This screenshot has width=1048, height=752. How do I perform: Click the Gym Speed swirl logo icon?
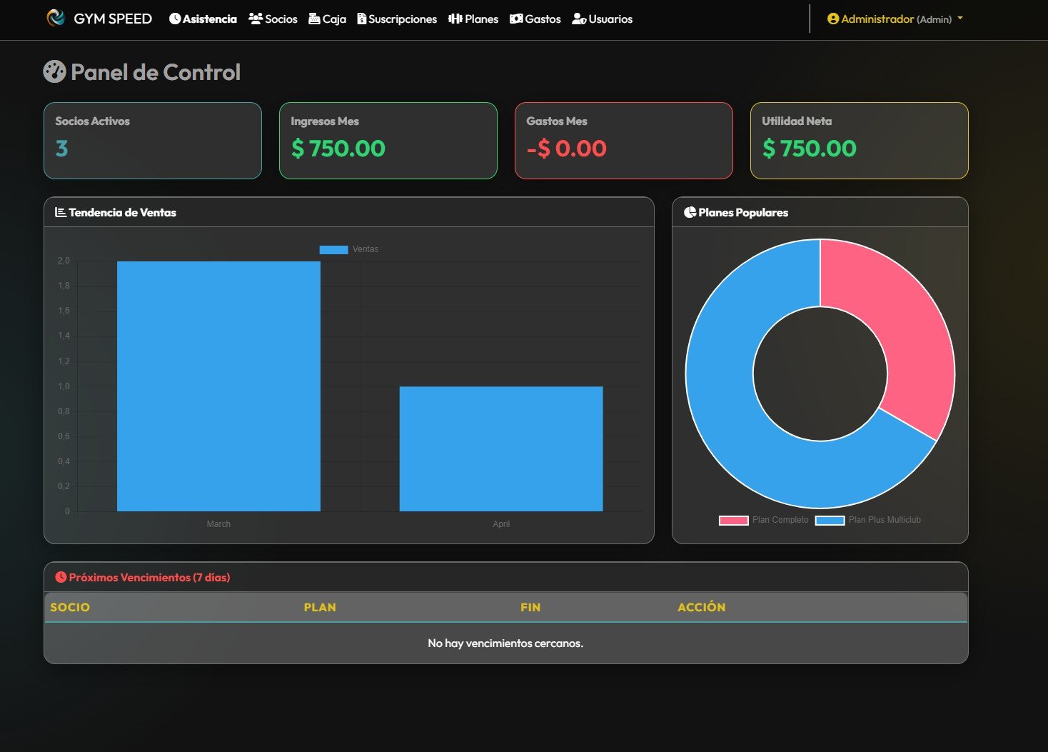coord(55,18)
